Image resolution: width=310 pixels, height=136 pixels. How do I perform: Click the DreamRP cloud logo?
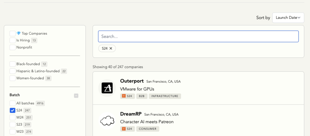pos(107,121)
